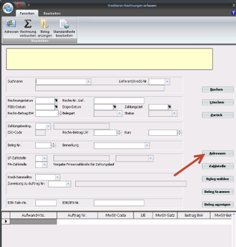Expand the Kredi-Sammelkto dropdown
This screenshot has width=236, height=247.
[x=57, y=177]
